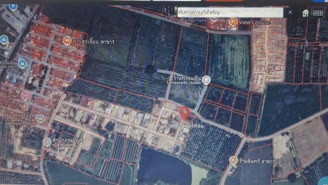Viewport: 328px width, 185px height.
Task: Open ร้านทุ่งชมฝัน place marker icon
Action: coord(206,80)
